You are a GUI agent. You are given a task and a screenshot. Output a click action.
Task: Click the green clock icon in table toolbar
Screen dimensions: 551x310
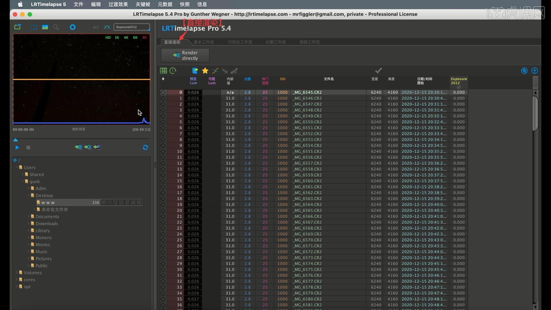[173, 71]
